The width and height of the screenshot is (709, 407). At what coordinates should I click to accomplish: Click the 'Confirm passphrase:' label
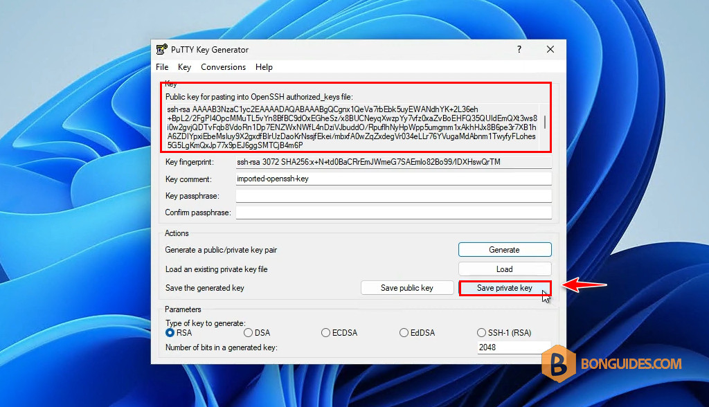click(x=197, y=212)
